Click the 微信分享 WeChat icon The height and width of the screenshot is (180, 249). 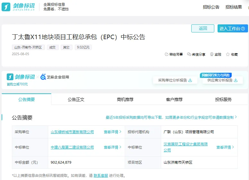pyautogui.click(x=189, y=55)
